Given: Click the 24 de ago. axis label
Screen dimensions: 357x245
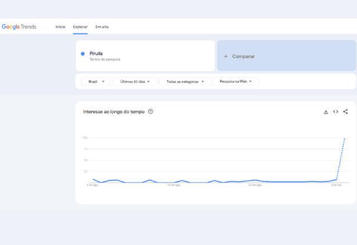Looking at the screenshot, I should [x=255, y=185].
